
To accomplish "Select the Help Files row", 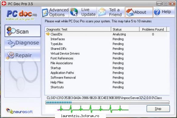I will pos(106,82).
